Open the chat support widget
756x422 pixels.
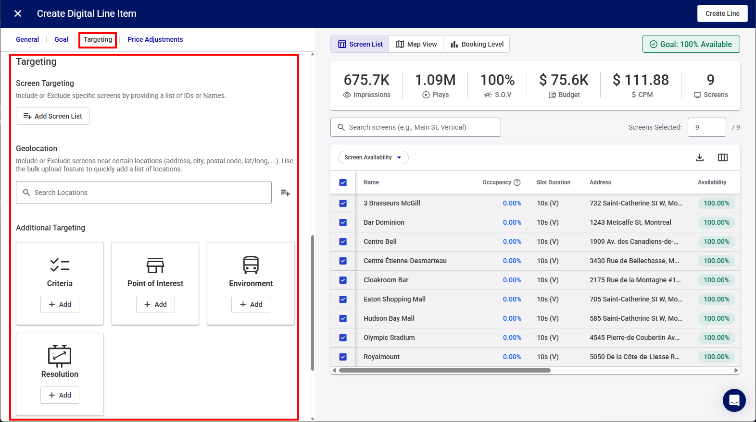point(734,400)
